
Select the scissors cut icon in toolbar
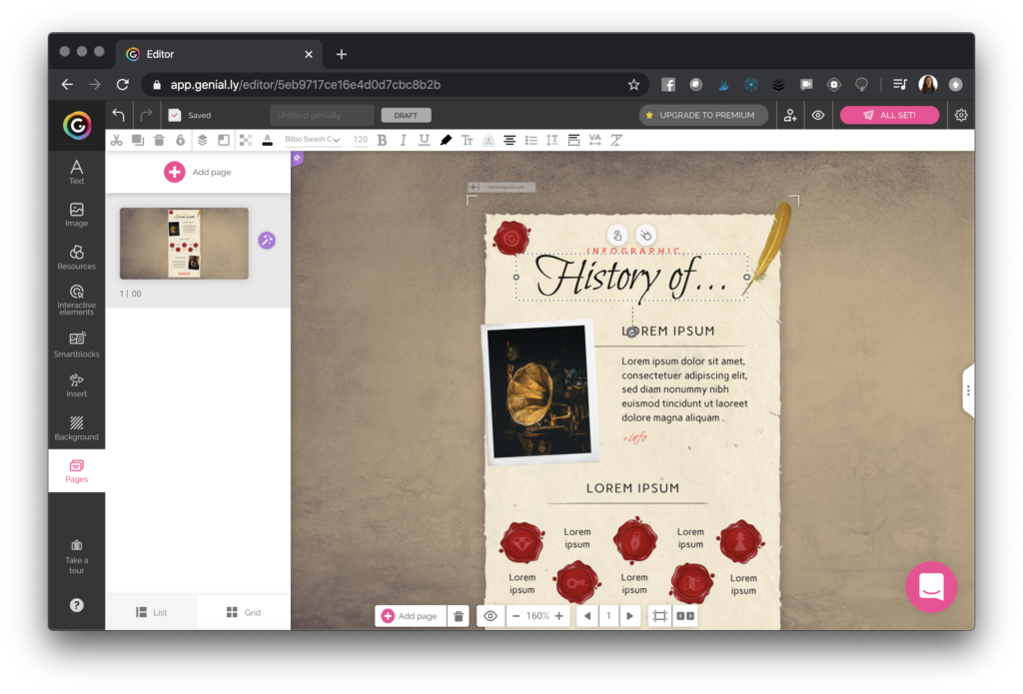(x=116, y=140)
